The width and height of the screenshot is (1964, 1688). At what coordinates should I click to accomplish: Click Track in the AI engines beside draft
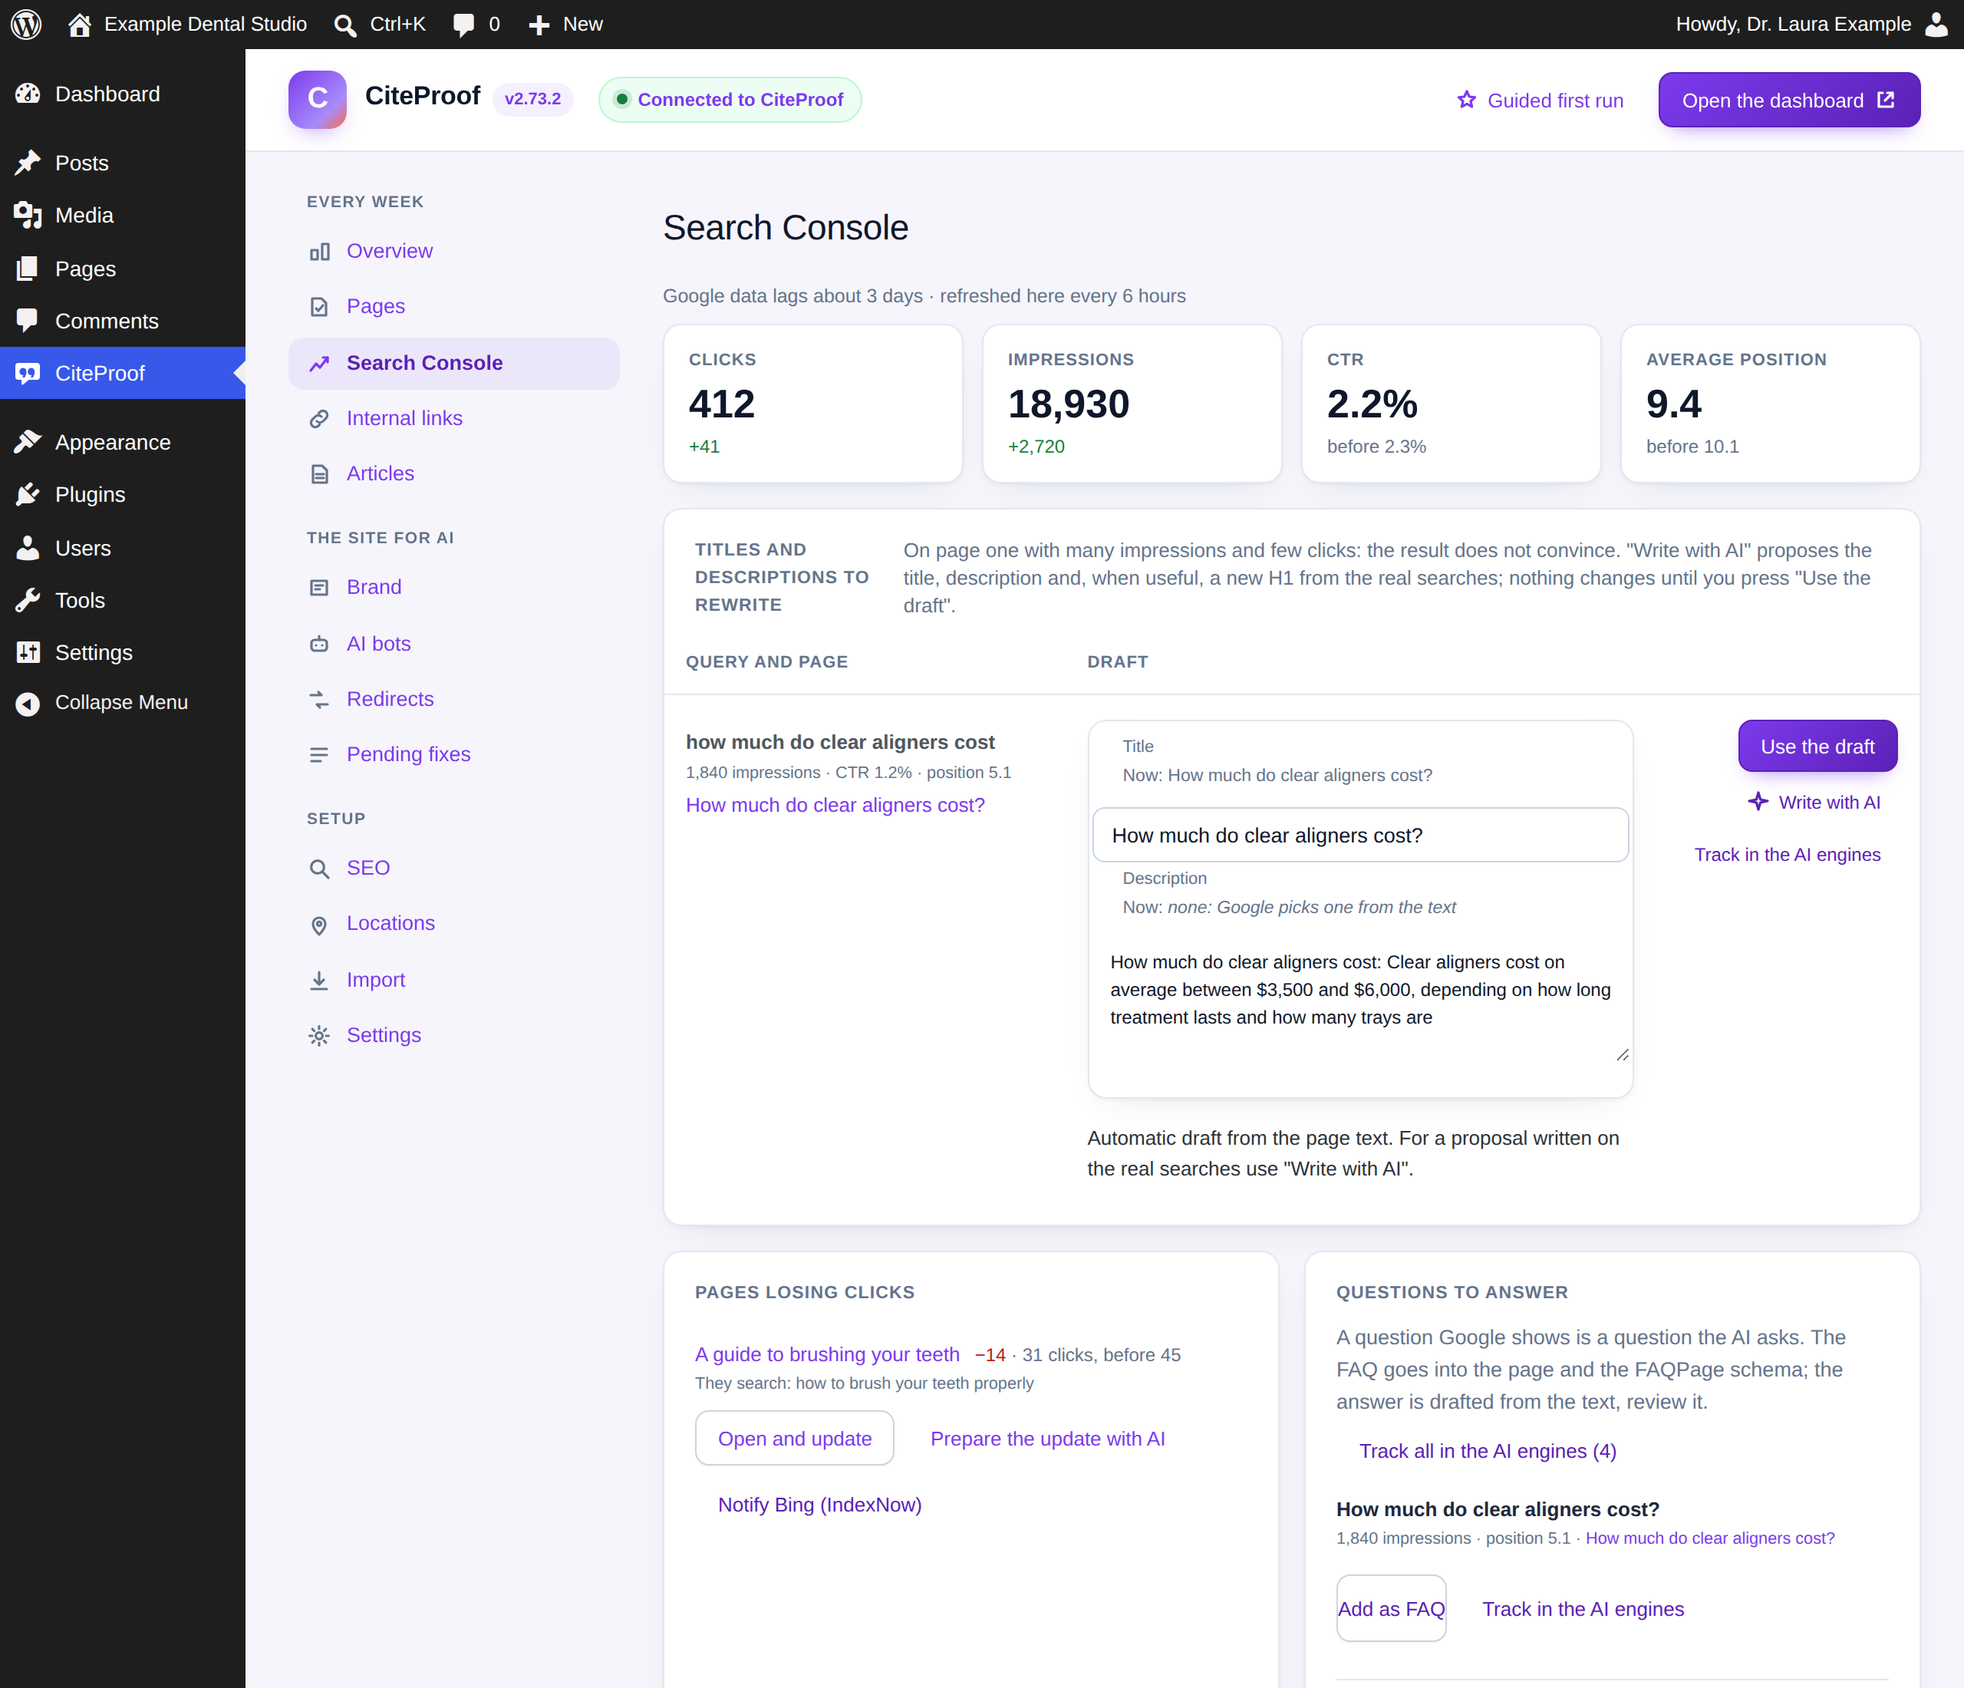pos(1788,854)
